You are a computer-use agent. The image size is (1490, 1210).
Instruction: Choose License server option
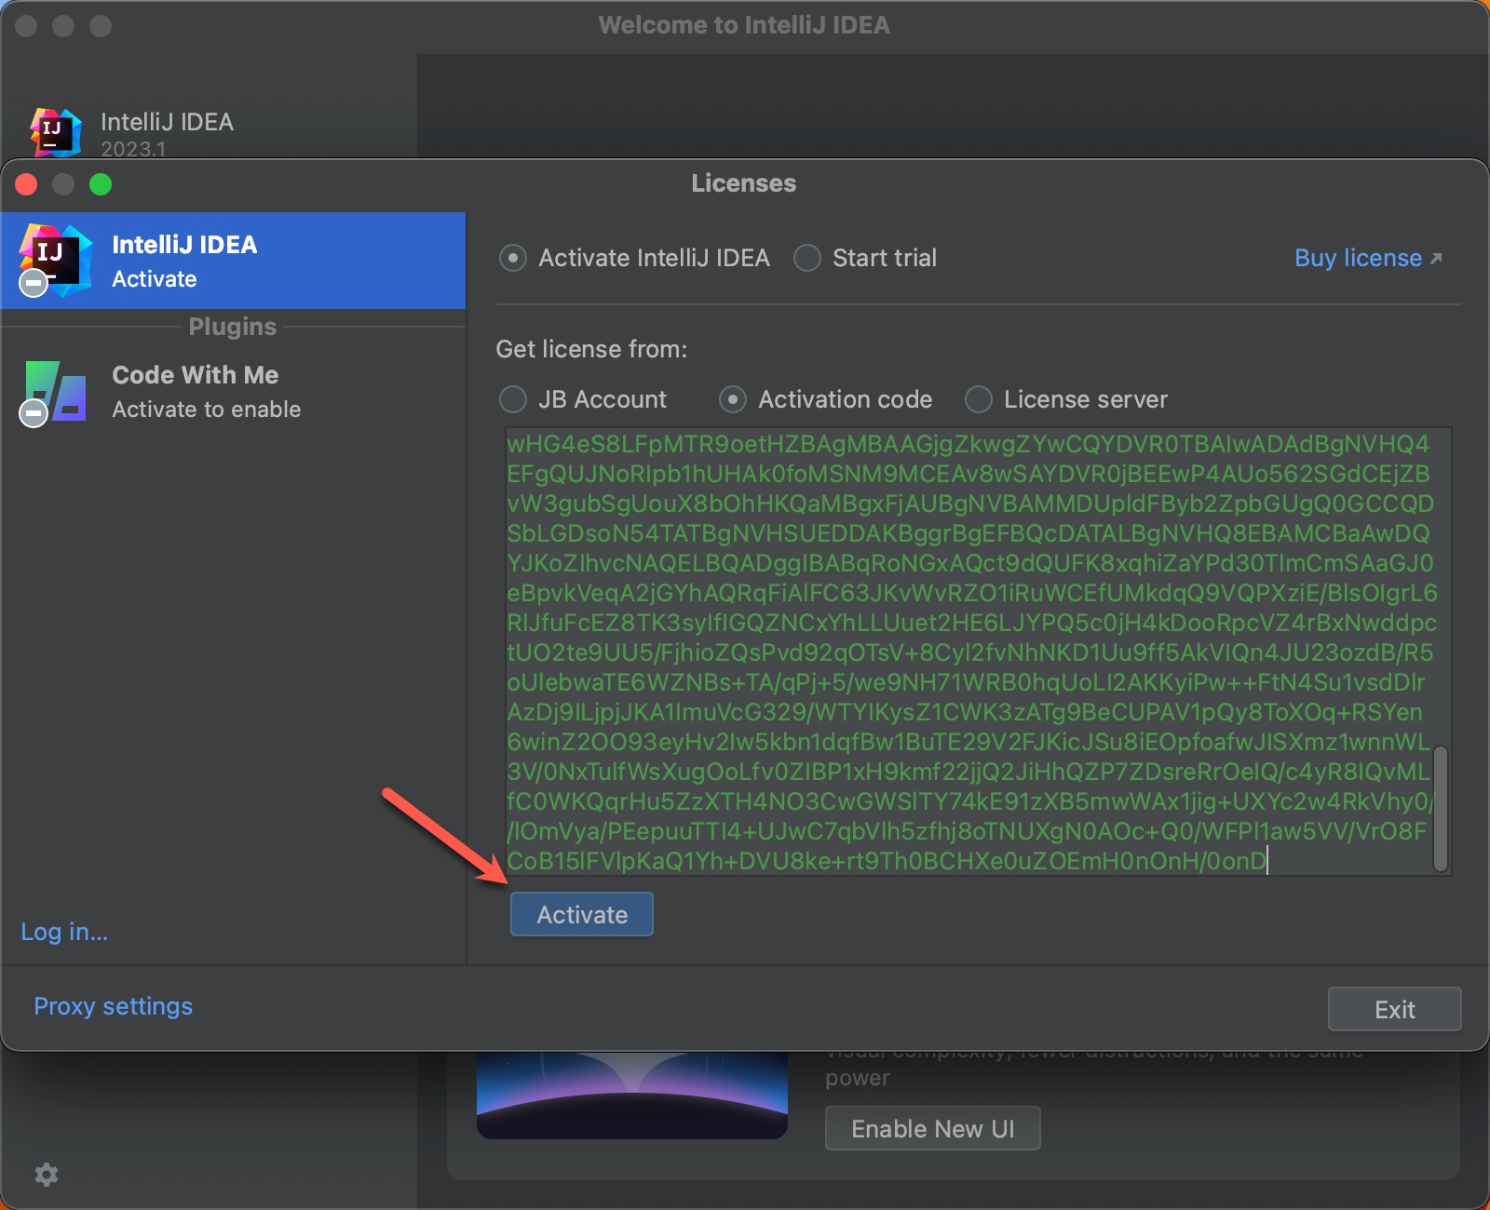[x=979, y=399]
